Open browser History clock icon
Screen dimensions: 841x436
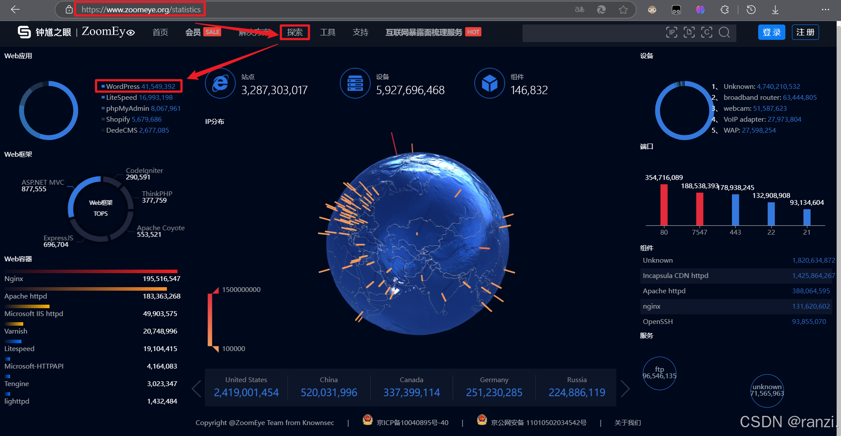tap(751, 9)
